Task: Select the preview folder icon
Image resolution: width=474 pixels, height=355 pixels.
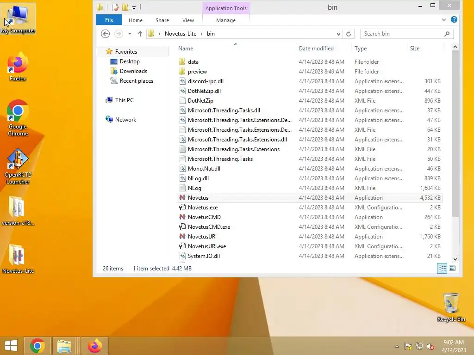Action: 182,72
